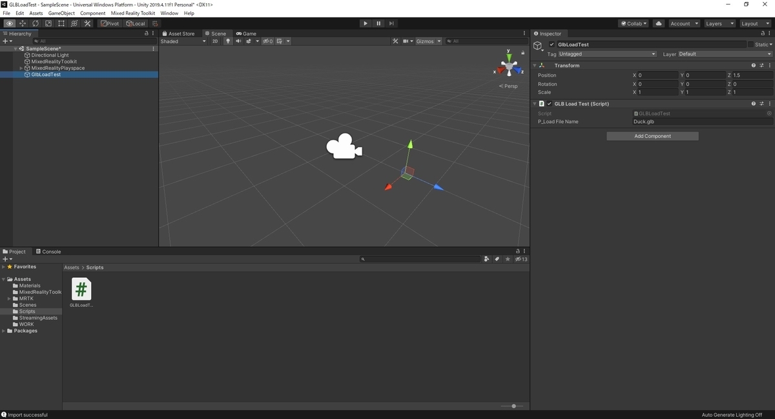The width and height of the screenshot is (775, 419).
Task: Toggle scene audio speaker icon
Action: coord(238,41)
